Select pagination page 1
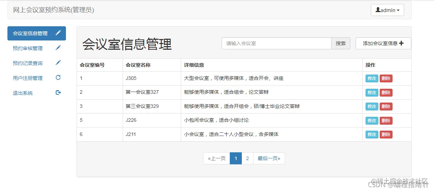 pyautogui.click(x=236, y=158)
